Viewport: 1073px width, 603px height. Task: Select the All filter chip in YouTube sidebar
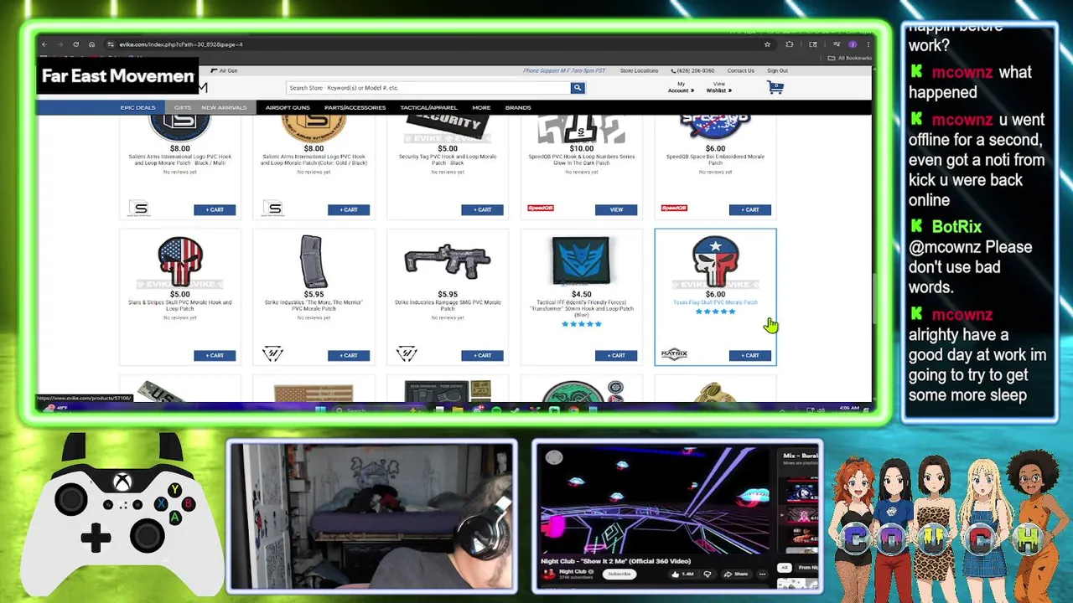(785, 567)
